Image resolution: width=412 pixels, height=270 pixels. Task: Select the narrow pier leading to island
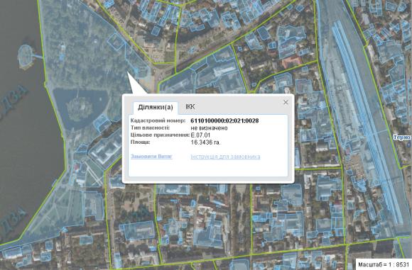[39, 57]
